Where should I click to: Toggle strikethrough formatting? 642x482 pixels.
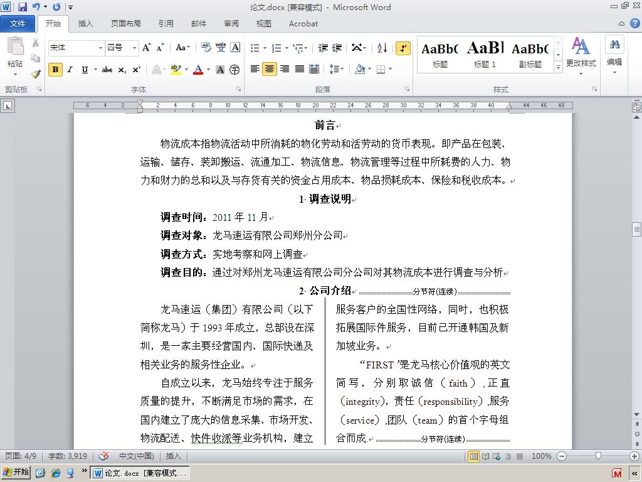pyautogui.click(x=107, y=70)
